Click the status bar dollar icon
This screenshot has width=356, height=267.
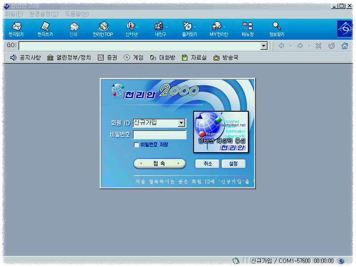click(341, 261)
